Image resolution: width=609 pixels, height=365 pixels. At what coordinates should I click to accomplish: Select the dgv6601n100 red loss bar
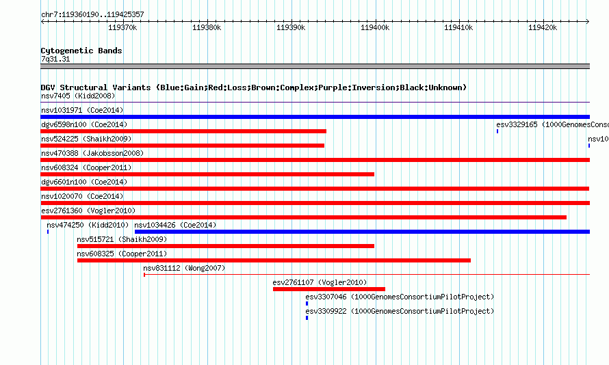click(315, 189)
